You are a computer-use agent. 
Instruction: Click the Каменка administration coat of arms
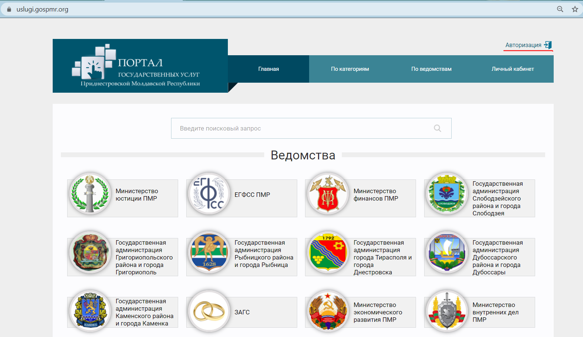tap(90, 311)
